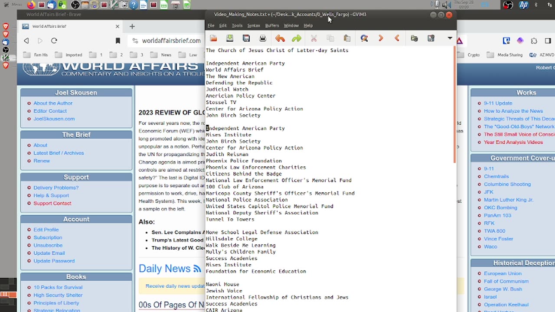Expand the GVim toolbar overflow arrow
555x312 pixels.
(450, 39)
